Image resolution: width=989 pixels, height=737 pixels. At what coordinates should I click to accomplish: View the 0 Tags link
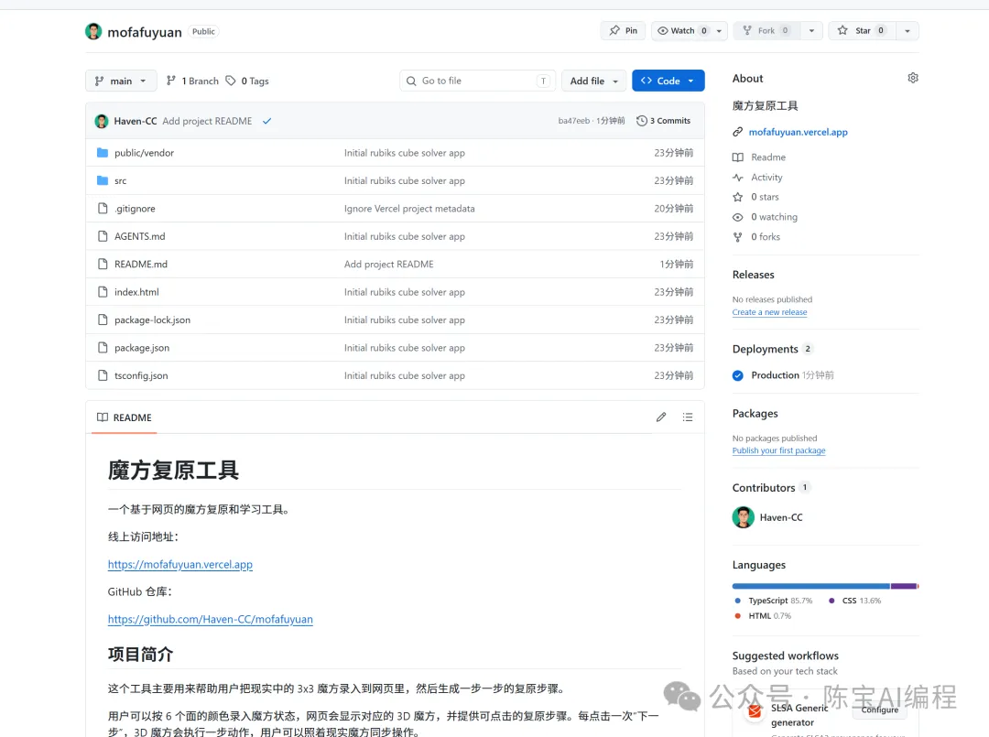[x=247, y=81]
